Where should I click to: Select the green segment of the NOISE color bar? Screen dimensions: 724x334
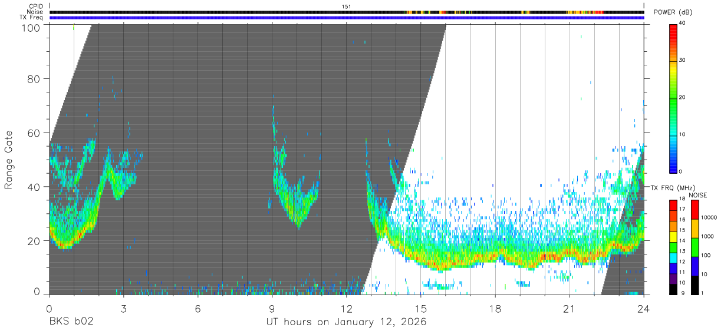click(695, 247)
